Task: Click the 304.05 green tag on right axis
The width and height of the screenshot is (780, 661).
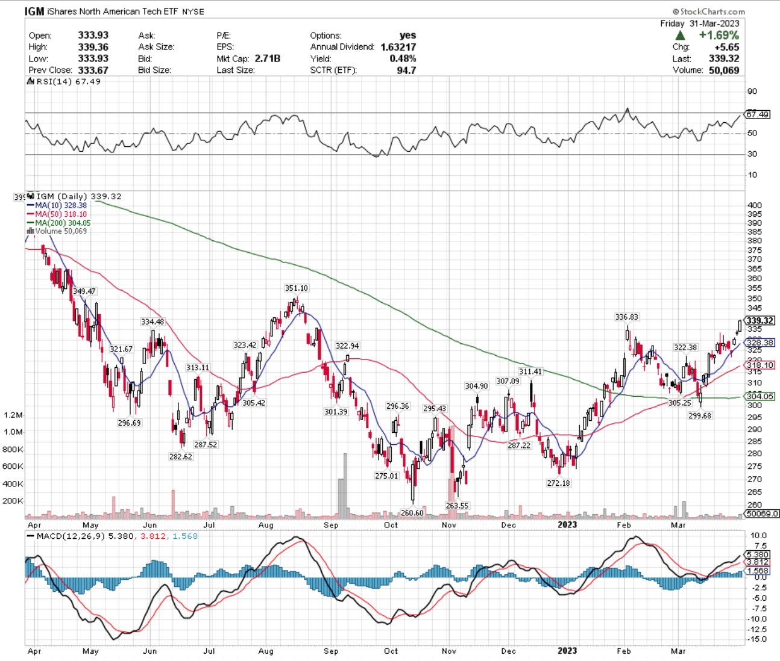Action: 760,396
